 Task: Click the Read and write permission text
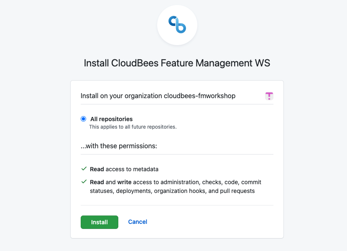pos(175,186)
